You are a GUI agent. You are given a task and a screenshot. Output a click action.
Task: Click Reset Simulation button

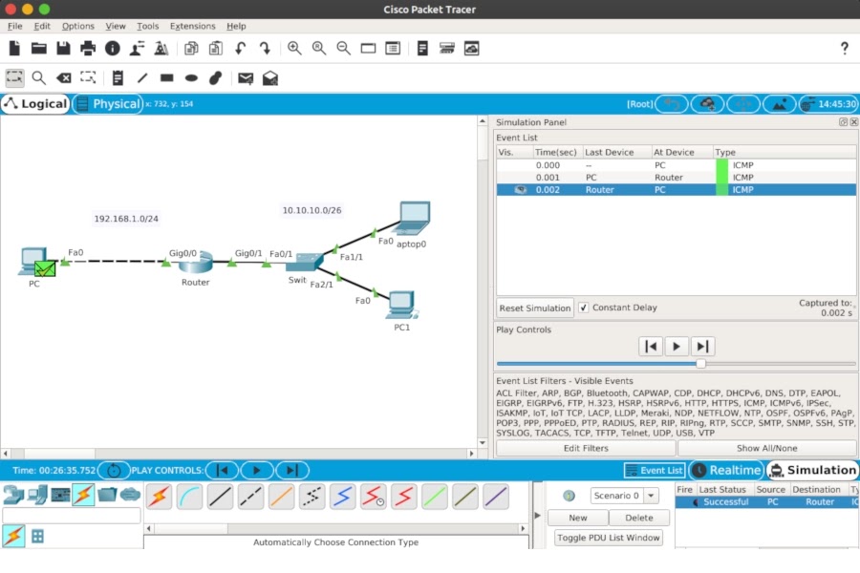coord(535,308)
